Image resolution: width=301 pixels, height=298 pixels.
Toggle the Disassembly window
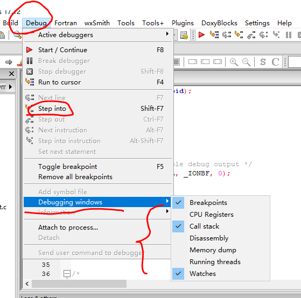click(x=221, y=238)
